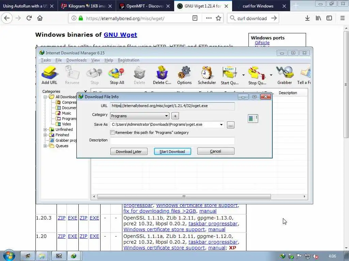Click the IDM tray icon
349x261 pixels.
(283, 256)
